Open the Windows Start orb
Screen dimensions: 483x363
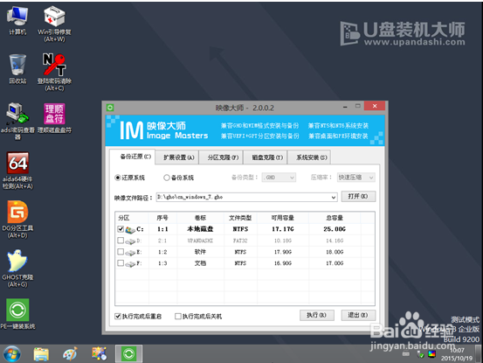point(11,353)
